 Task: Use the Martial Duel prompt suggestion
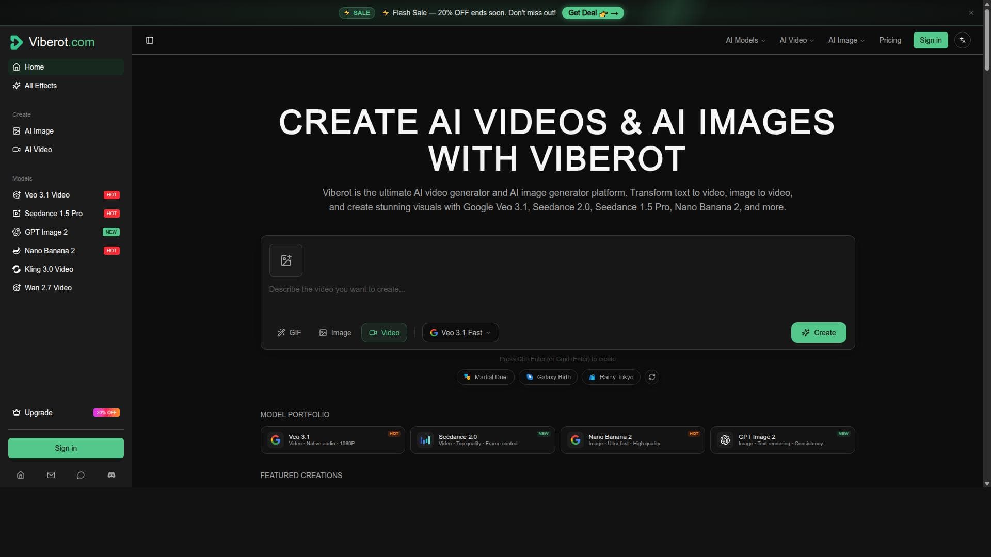tap(486, 377)
